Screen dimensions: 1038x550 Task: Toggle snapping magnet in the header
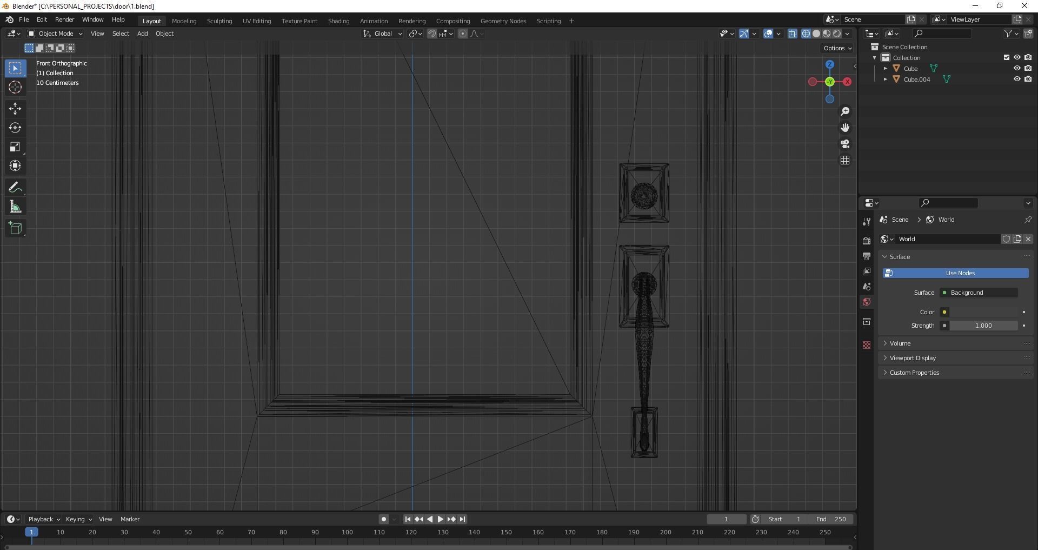pyautogui.click(x=432, y=34)
